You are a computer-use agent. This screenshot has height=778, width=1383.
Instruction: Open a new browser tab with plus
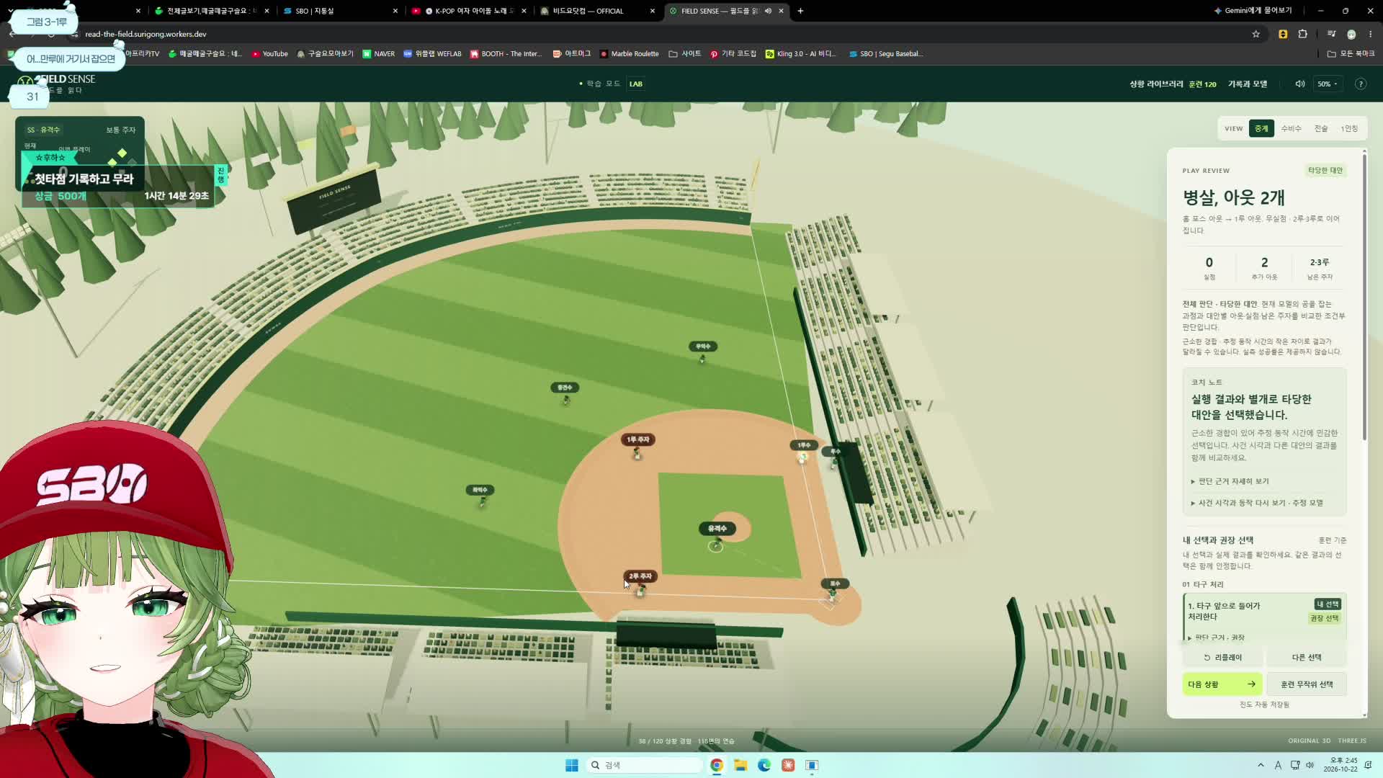pyautogui.click(x=800, y=11)
